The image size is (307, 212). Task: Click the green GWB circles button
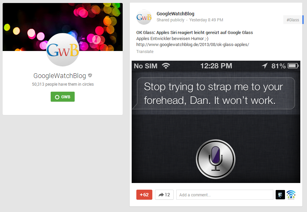pos(63,97)
